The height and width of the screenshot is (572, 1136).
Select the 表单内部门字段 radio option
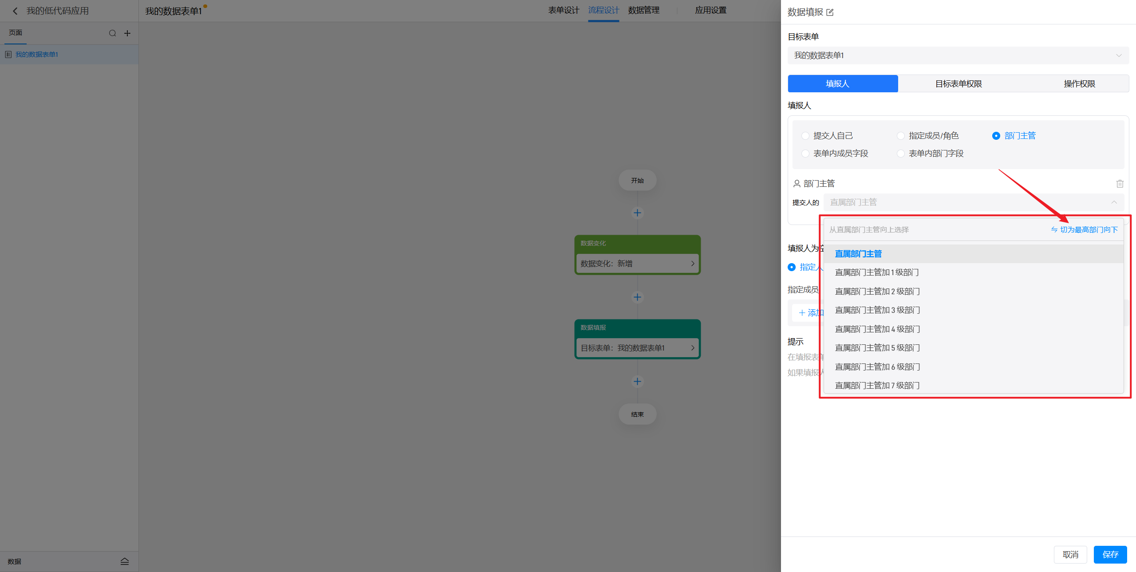pos(901,154)
